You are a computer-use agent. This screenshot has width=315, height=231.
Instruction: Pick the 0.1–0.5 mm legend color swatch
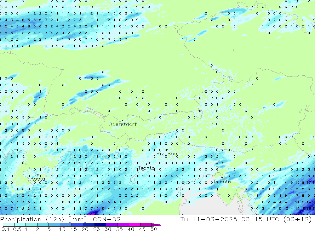click(9, 225)
